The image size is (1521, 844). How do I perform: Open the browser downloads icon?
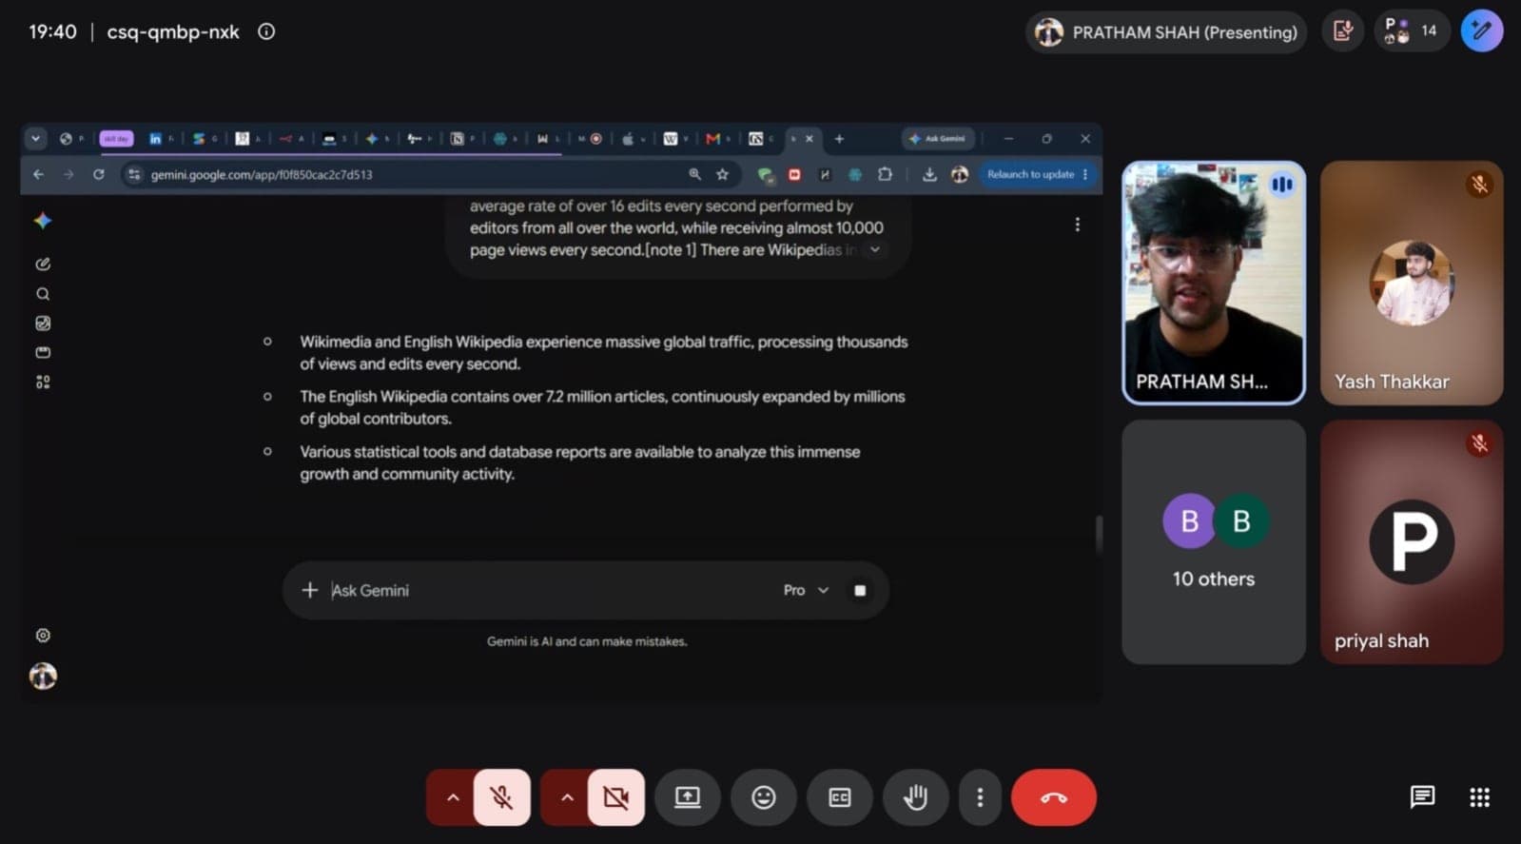click(x=929, y=174)
